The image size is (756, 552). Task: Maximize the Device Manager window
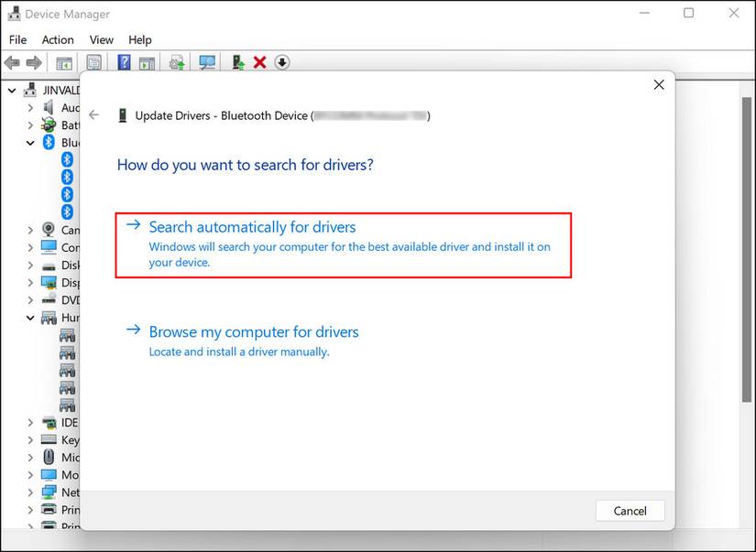point(688,13)
